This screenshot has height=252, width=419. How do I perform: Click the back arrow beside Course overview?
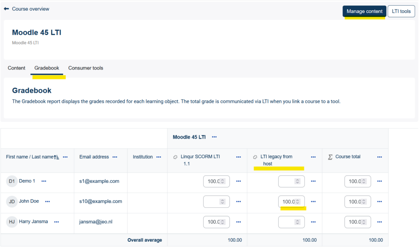[7, 9]
